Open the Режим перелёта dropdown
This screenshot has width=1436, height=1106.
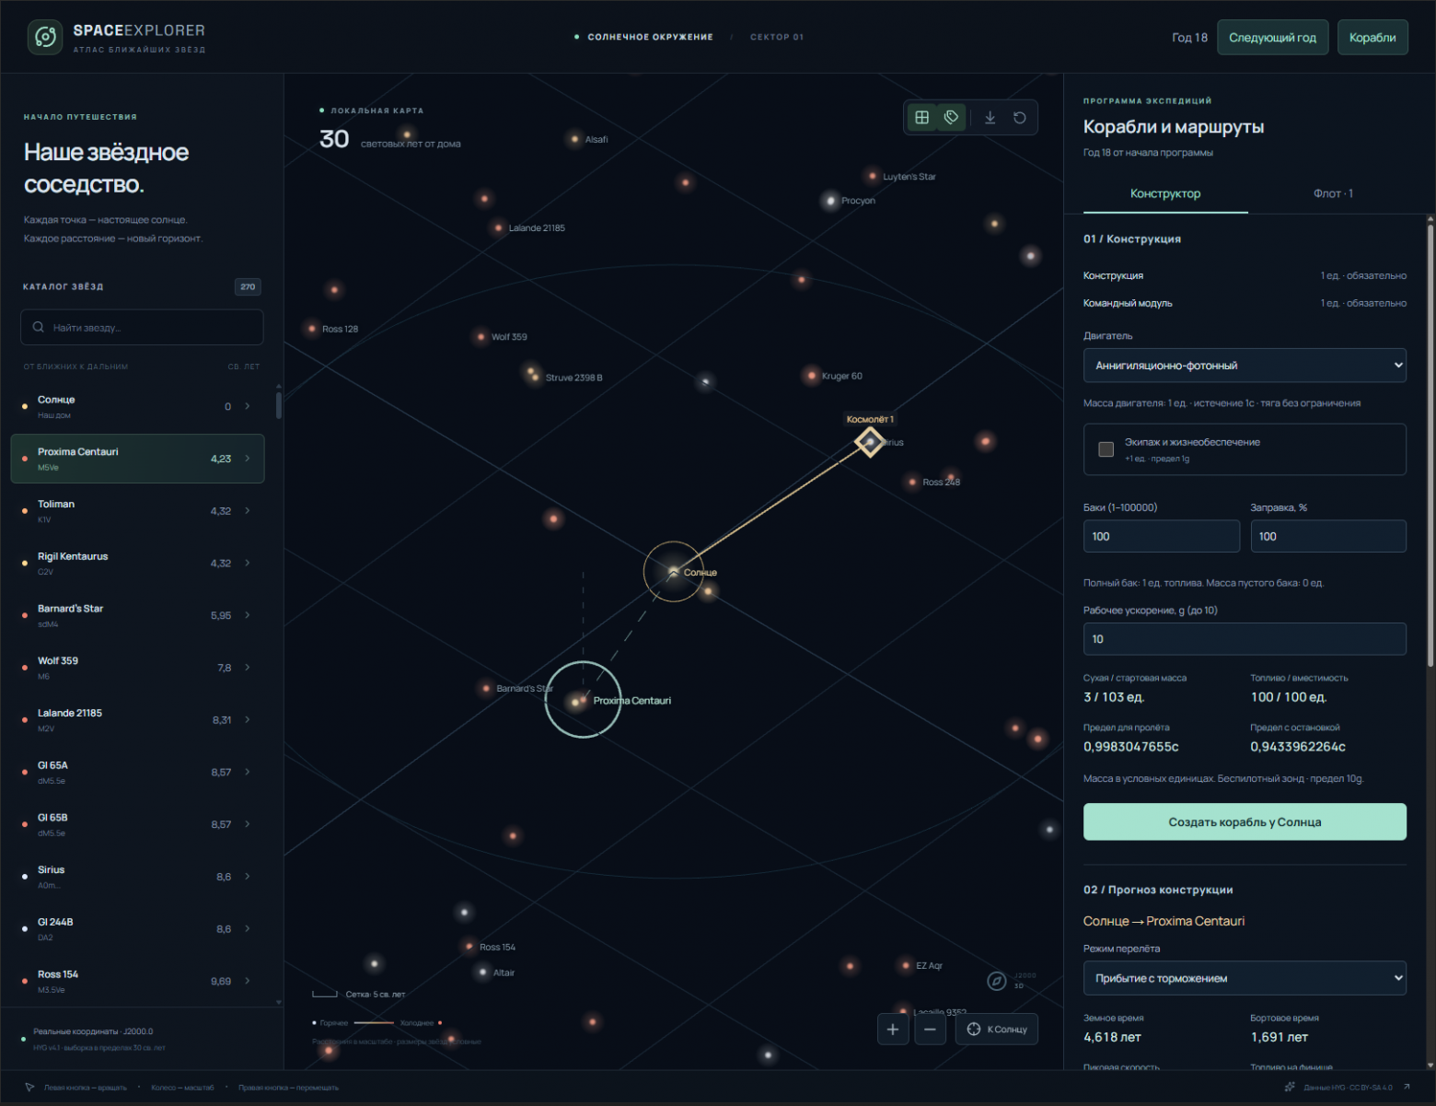pyautogui.click(x=1245, y=978)
